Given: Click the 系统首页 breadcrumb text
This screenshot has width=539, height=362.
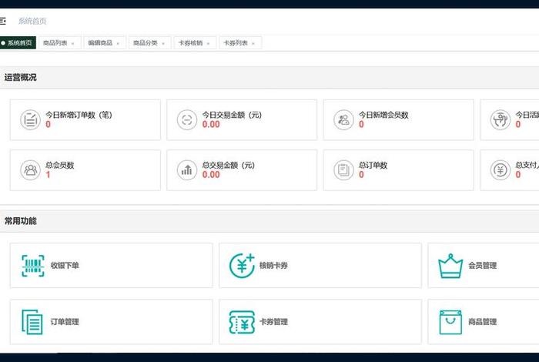Looking at the screenshot, I should pyautogui.click(x=32, y=22).
